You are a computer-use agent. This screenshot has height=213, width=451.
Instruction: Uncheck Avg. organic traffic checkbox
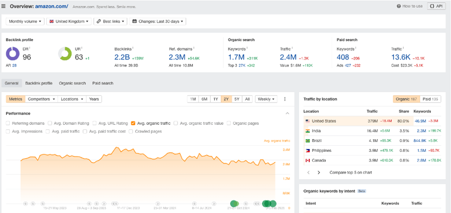point(133,124)
